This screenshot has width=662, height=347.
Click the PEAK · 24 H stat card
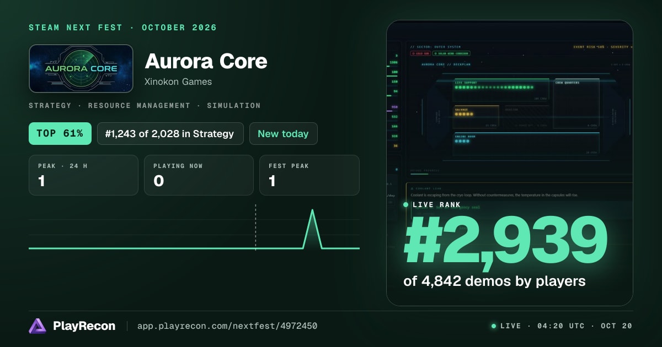83,175
